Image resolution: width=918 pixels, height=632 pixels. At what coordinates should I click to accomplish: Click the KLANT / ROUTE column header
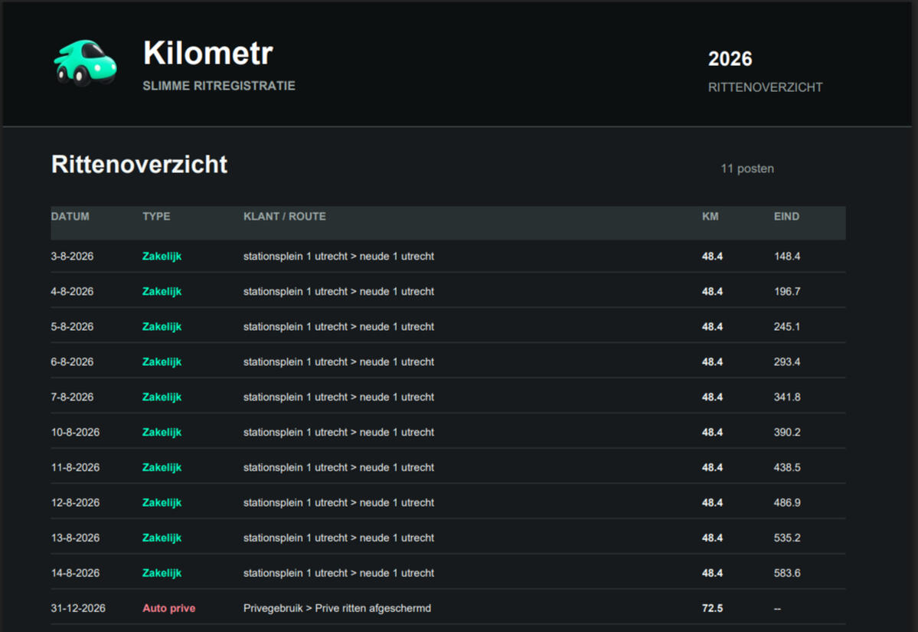[285, 216]
